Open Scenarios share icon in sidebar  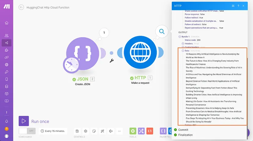[x=6, y=43]
